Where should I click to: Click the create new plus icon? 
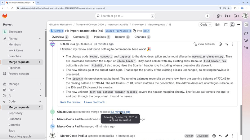pyautogui.click(x=207, y=16)
